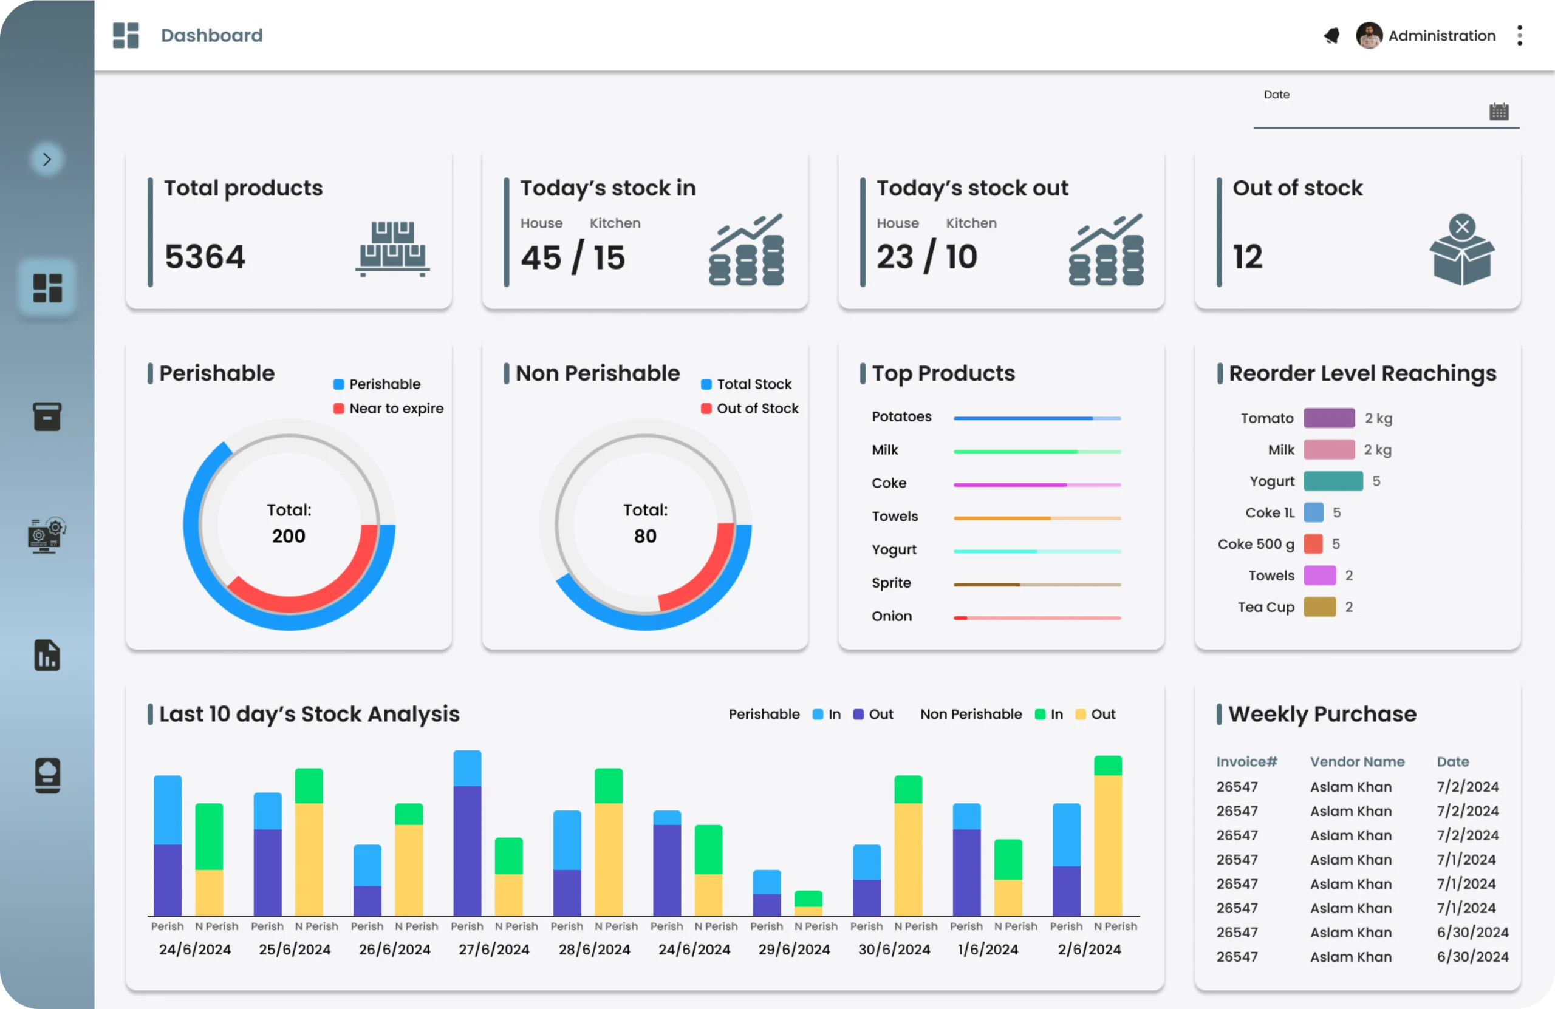Click the Coke 1L blue reorder bar

pyautogui.click(x=1313, y=512)
